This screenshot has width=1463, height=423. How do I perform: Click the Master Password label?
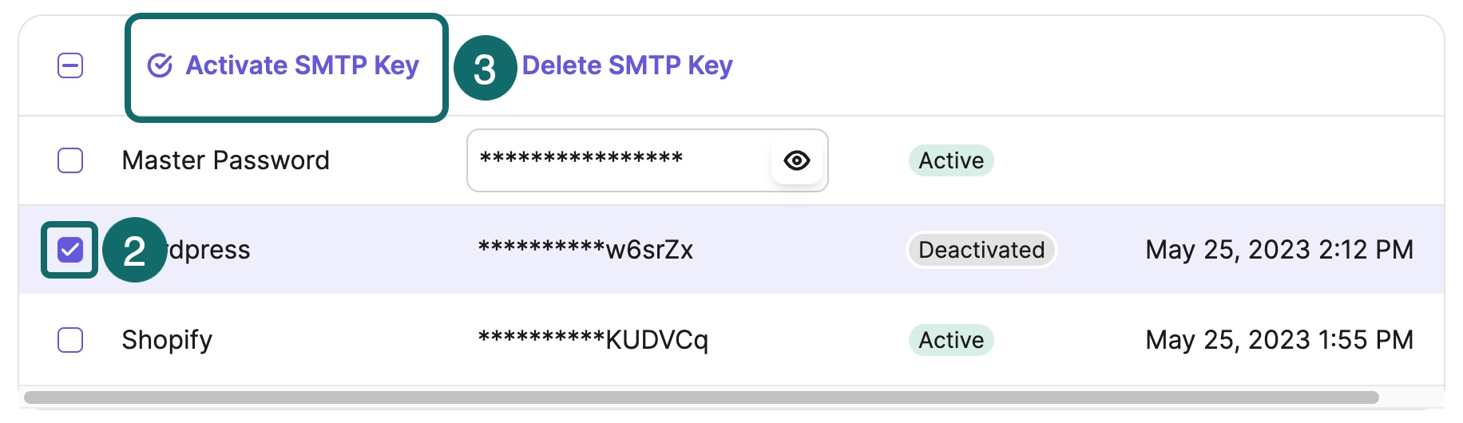click(225, 160)
